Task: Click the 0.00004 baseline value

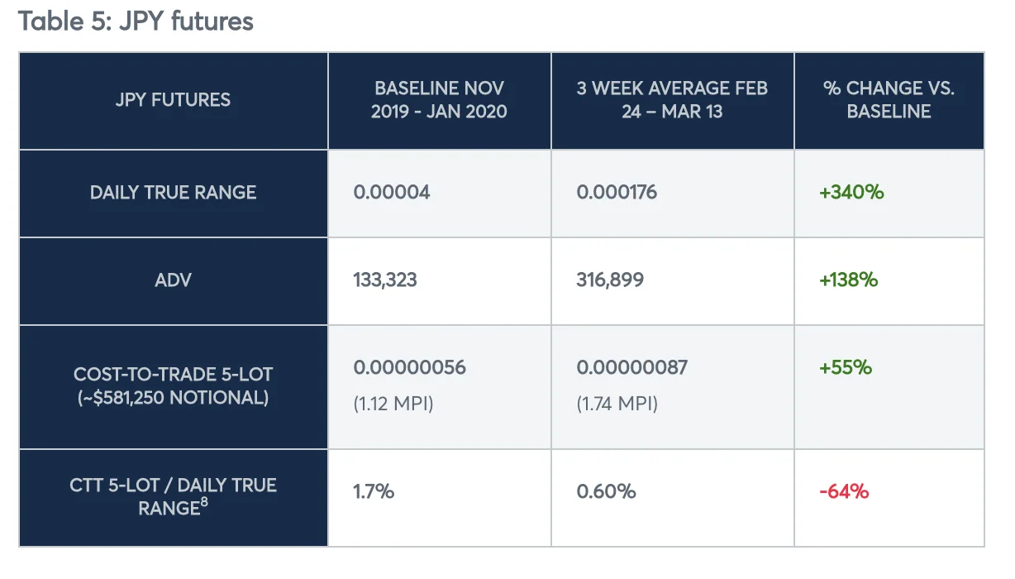Action: coord(392,193)
